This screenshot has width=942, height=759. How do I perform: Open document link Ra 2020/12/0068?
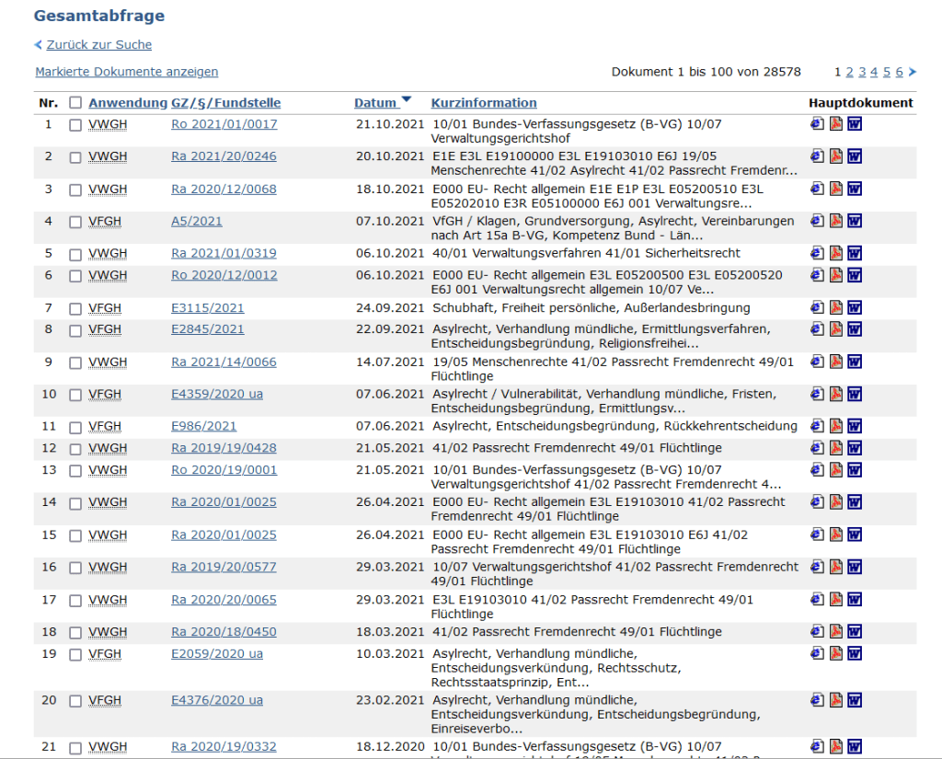(224, 189)
